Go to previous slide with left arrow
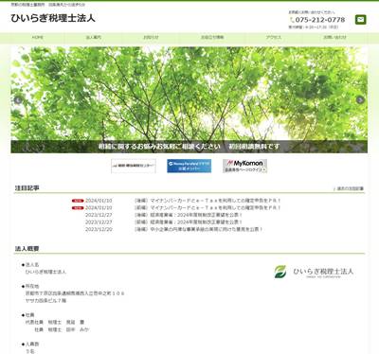The height and width of the screenshot is (354, 379). 18,100
